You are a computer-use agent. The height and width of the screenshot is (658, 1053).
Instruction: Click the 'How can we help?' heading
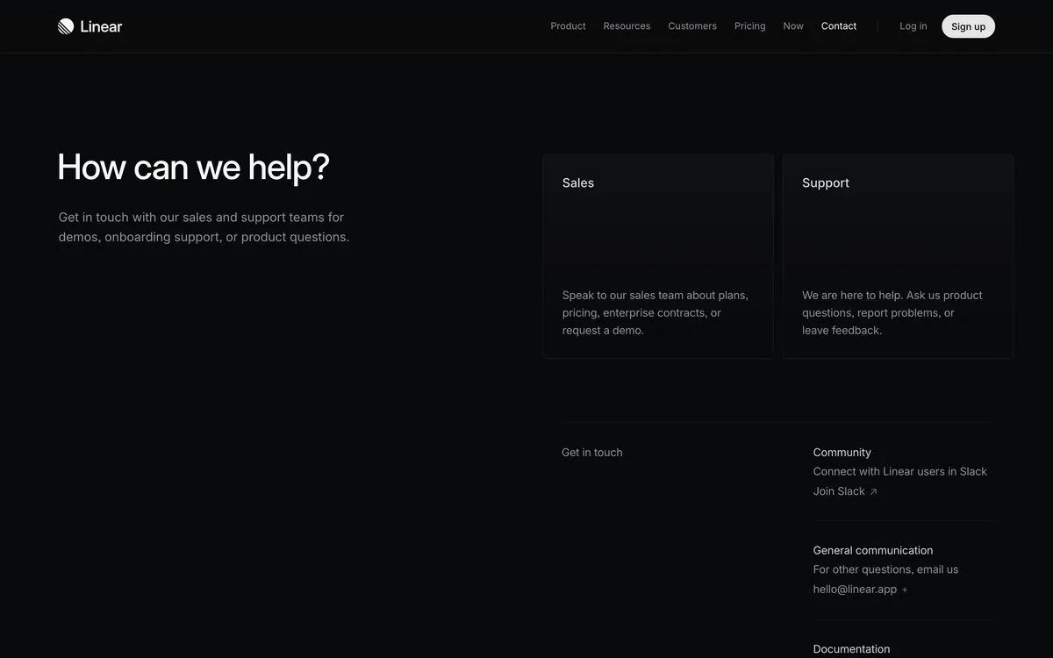tap(193, 167)
